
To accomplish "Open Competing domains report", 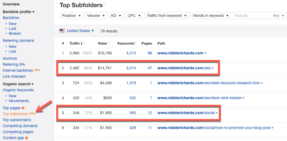I will pyautogui.click(x=20, y=126).
